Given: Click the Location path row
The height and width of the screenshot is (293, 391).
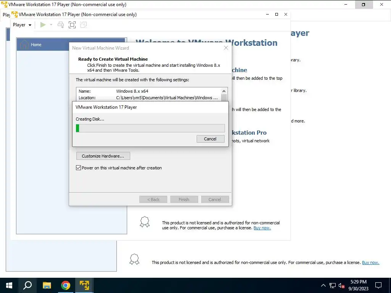Looking at the screenshot, I should [149, 98].
